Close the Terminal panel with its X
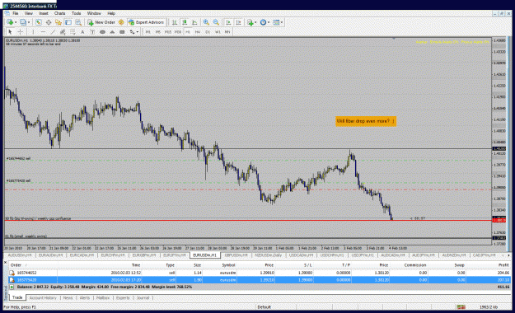This screenshot has height=313, width=515. coord(5,263)
